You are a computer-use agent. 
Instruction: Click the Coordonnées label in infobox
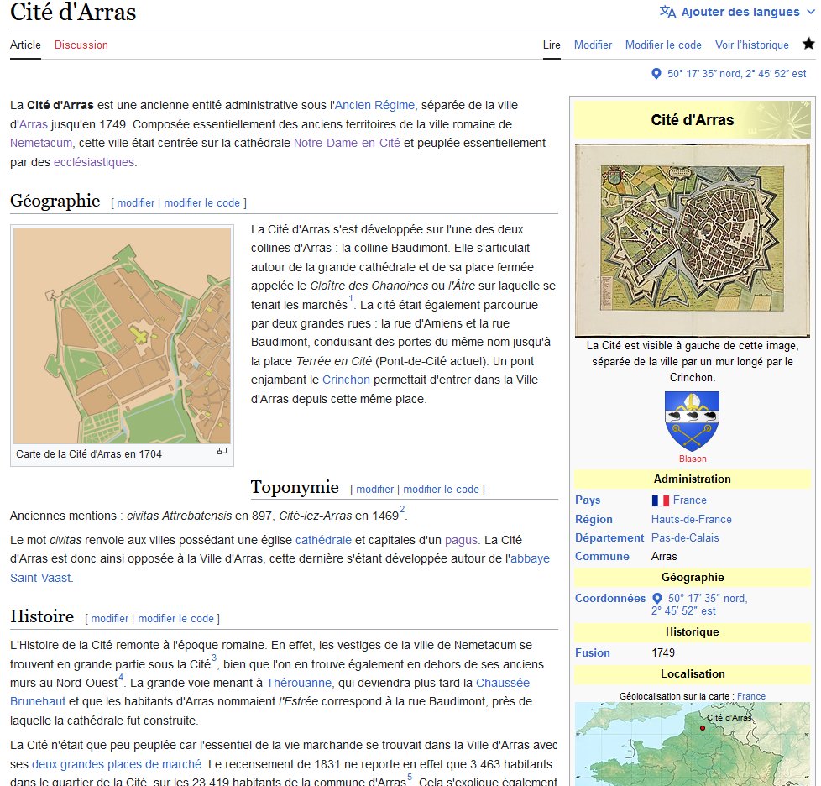pyautogui.click(x=610, y=599)
